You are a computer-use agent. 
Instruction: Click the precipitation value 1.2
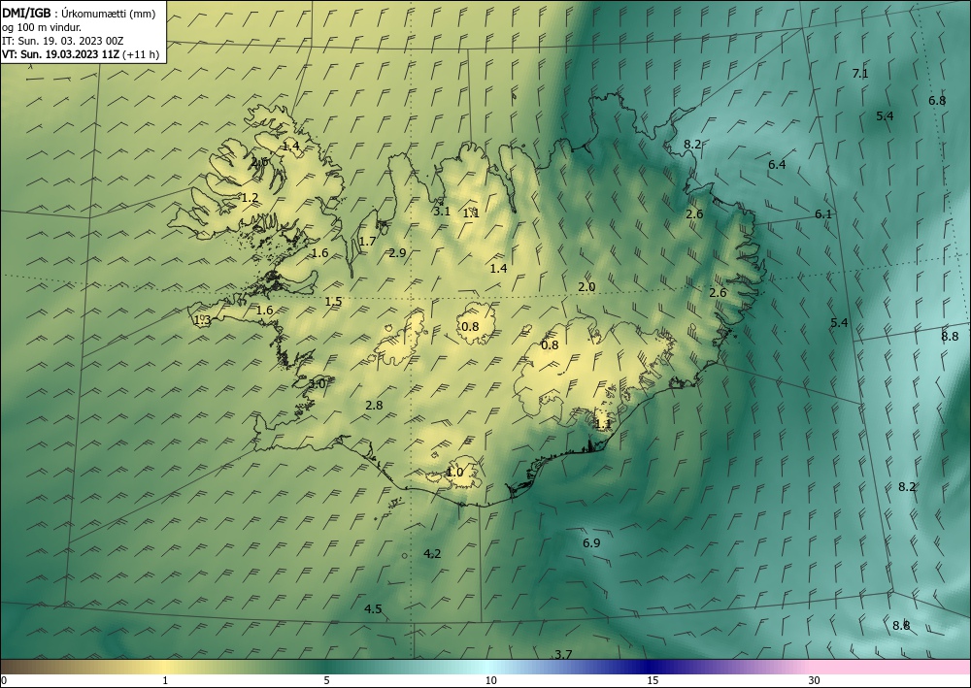click(250, 198)
